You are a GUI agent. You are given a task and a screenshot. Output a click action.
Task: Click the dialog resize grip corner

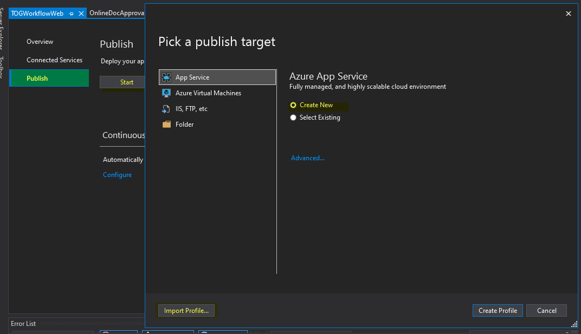[x=574, y=324]
